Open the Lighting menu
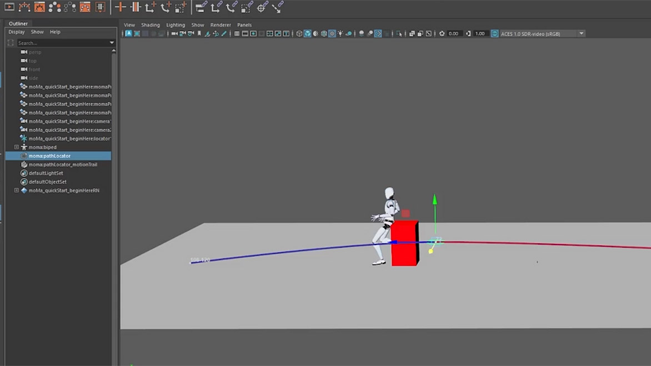 tap(176, 25)
